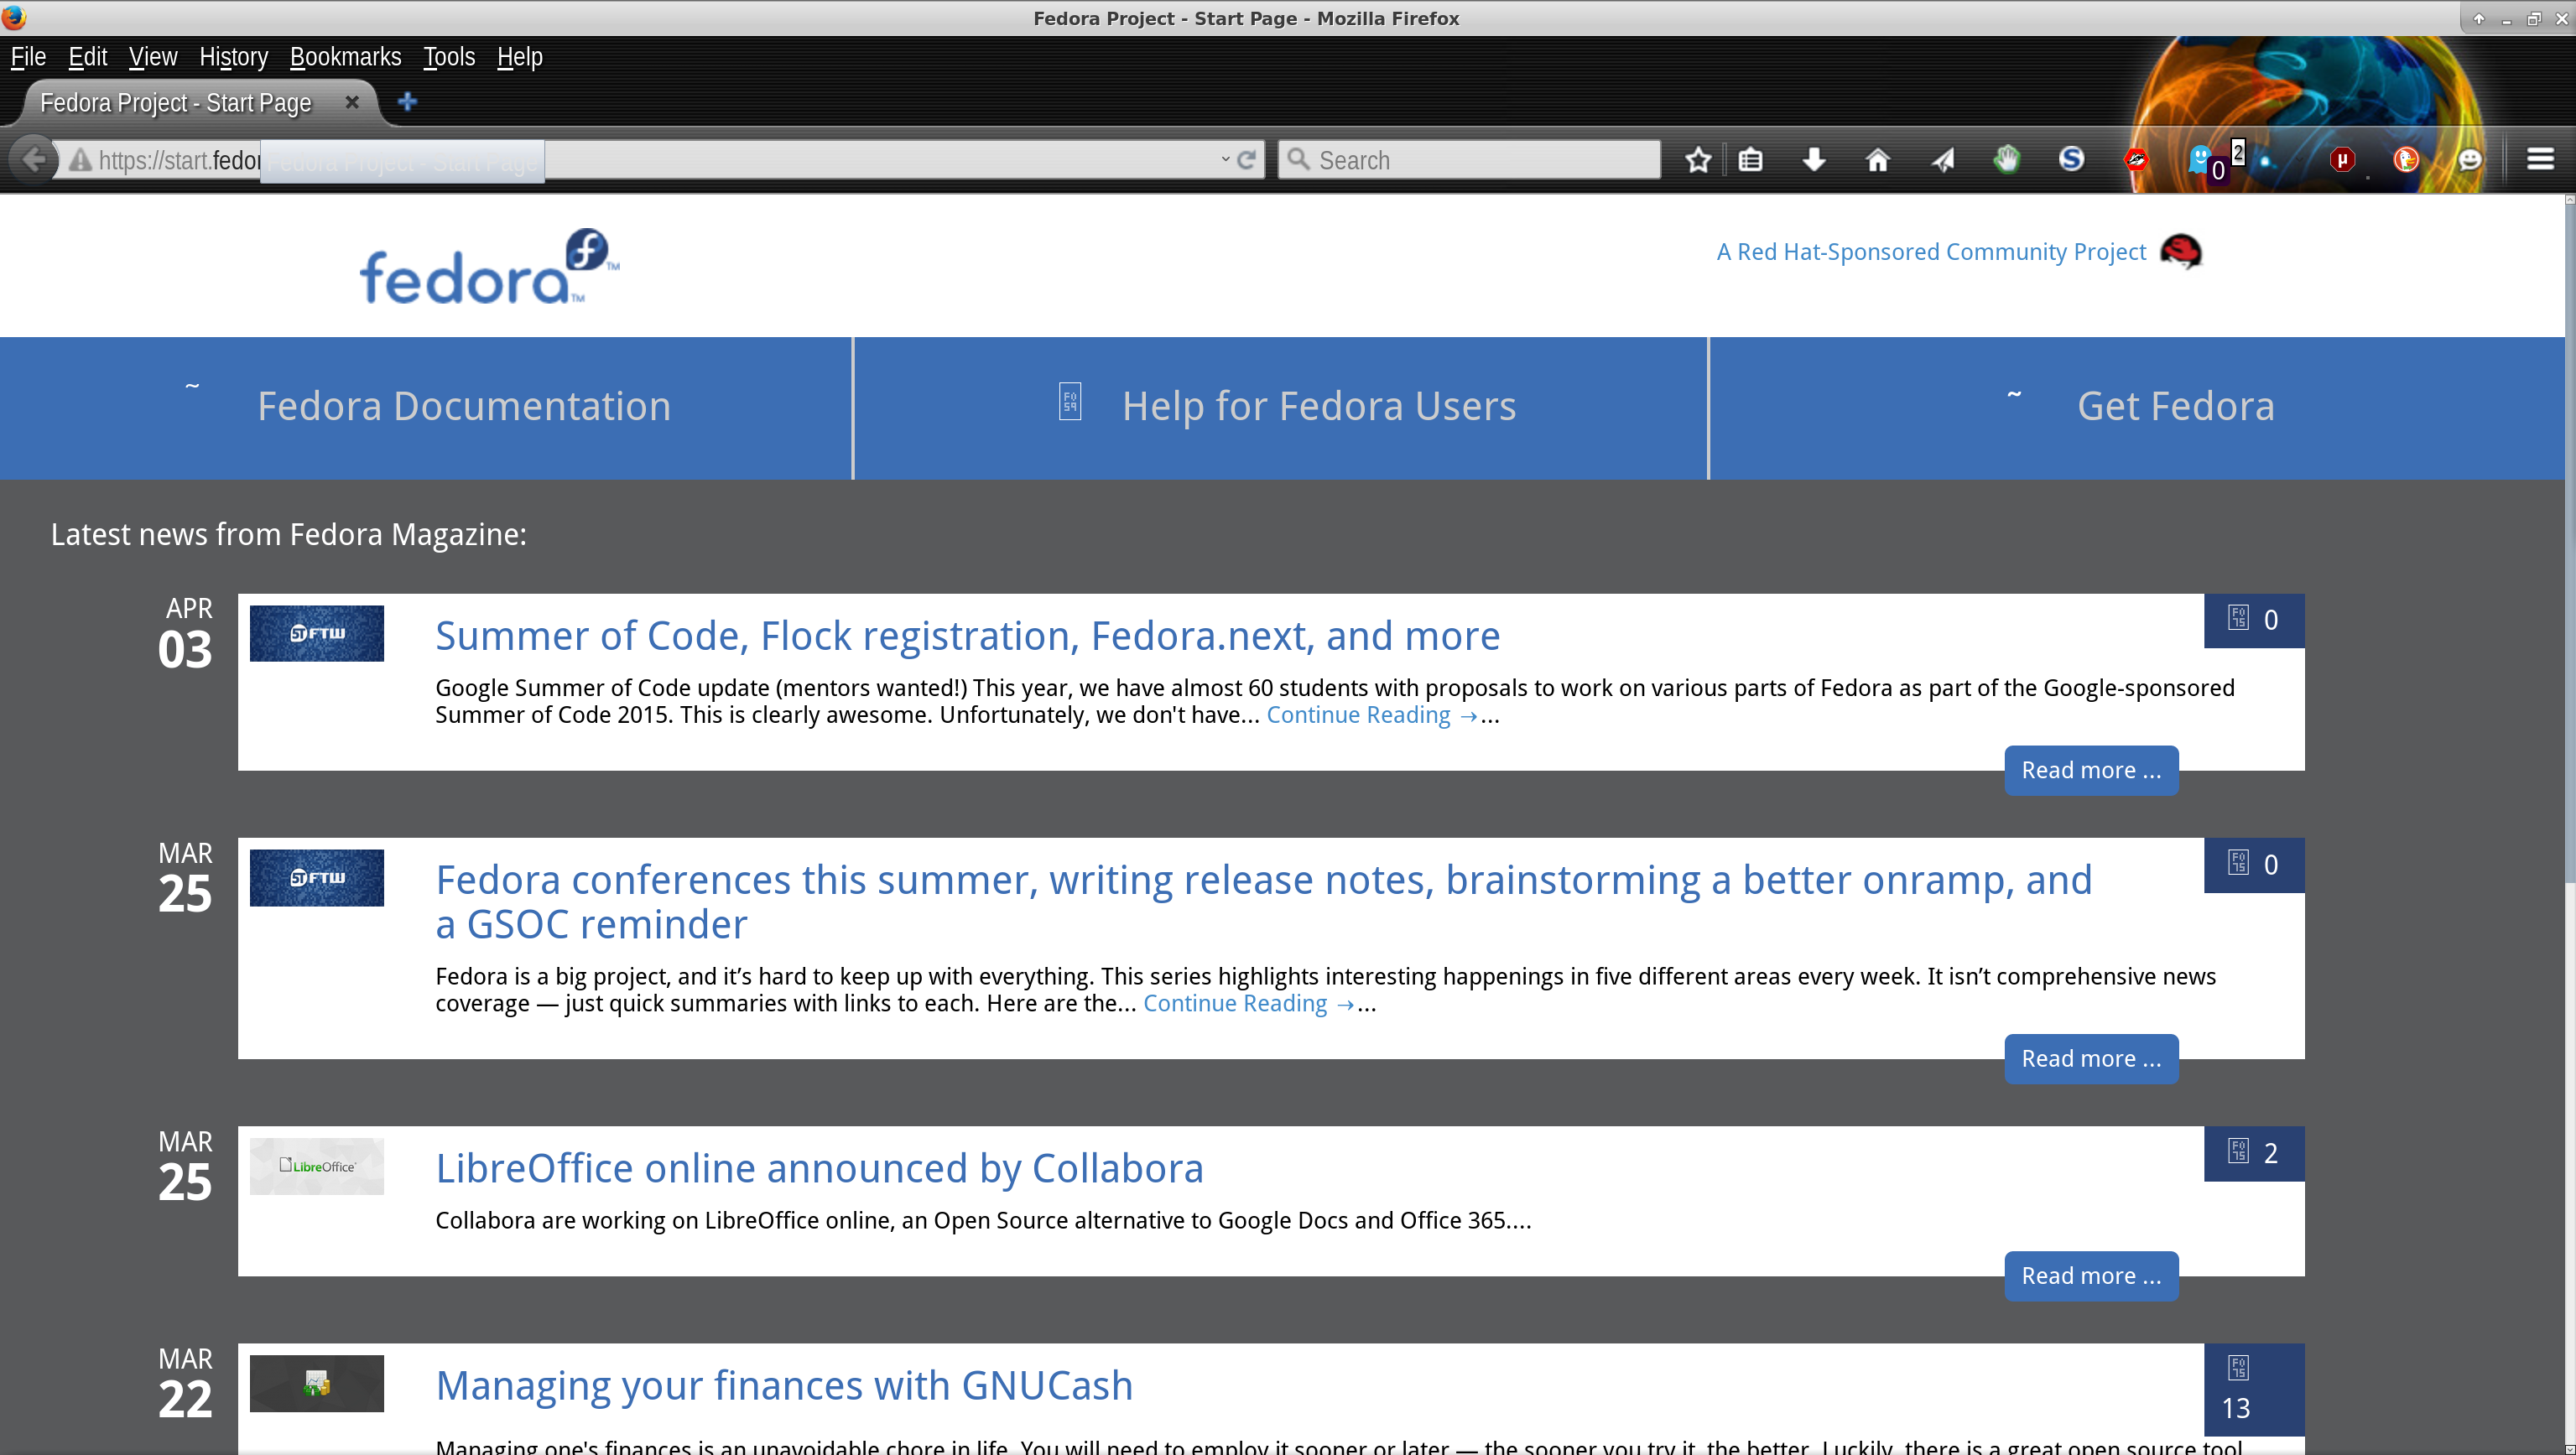2576x1455 pixels.
Task: Open the View menu
Action: [153, 57]
